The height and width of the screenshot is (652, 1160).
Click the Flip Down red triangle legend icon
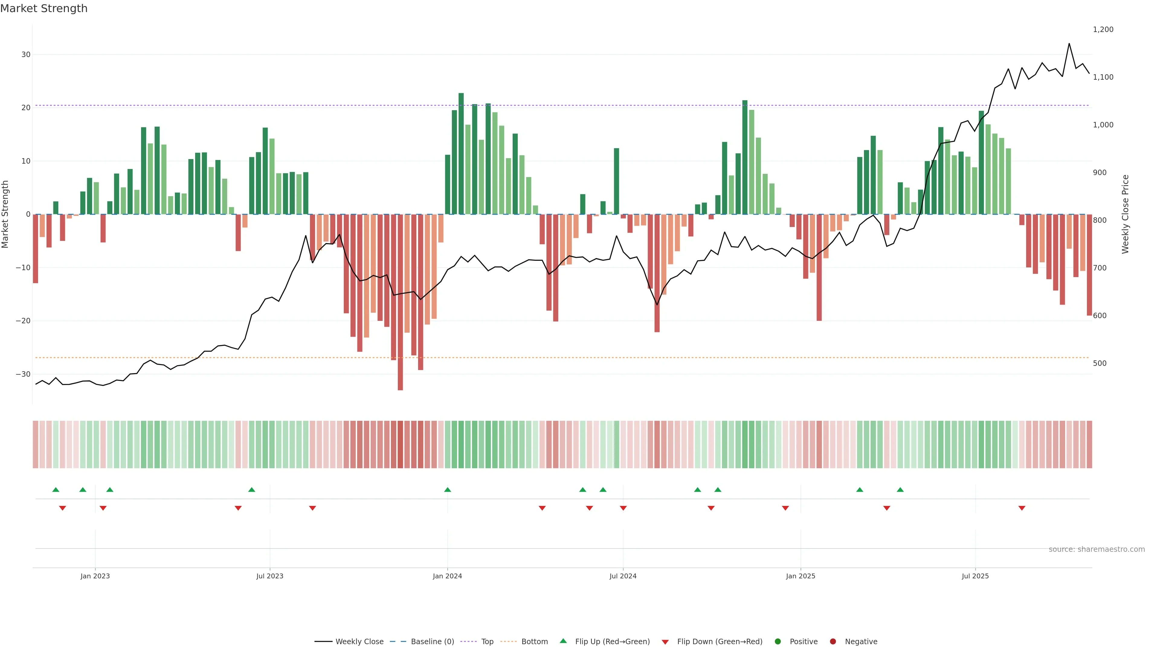point(665,642)
